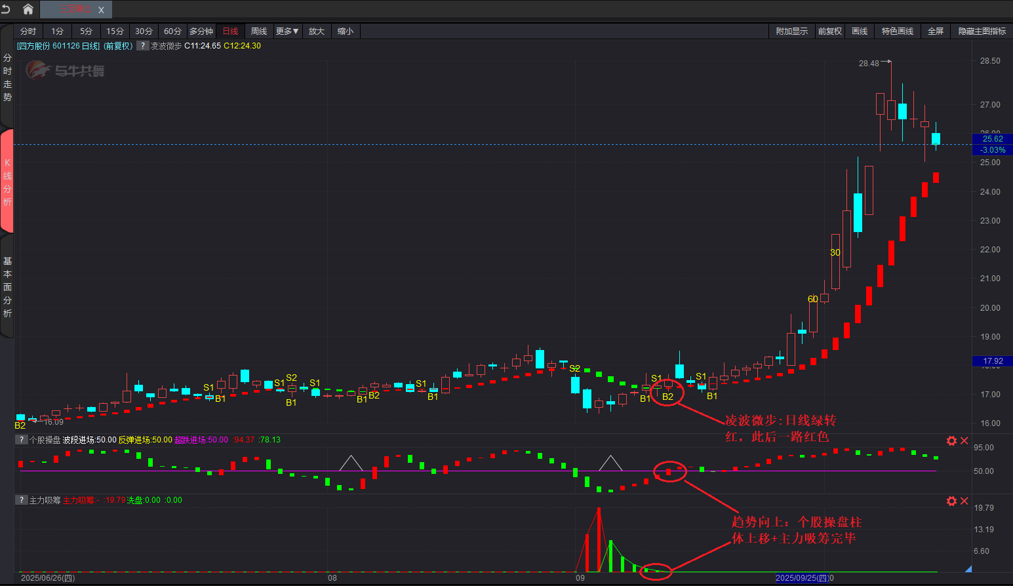Toggle 隐藏主图指标 to hide main indicators

tap(982, 31)
